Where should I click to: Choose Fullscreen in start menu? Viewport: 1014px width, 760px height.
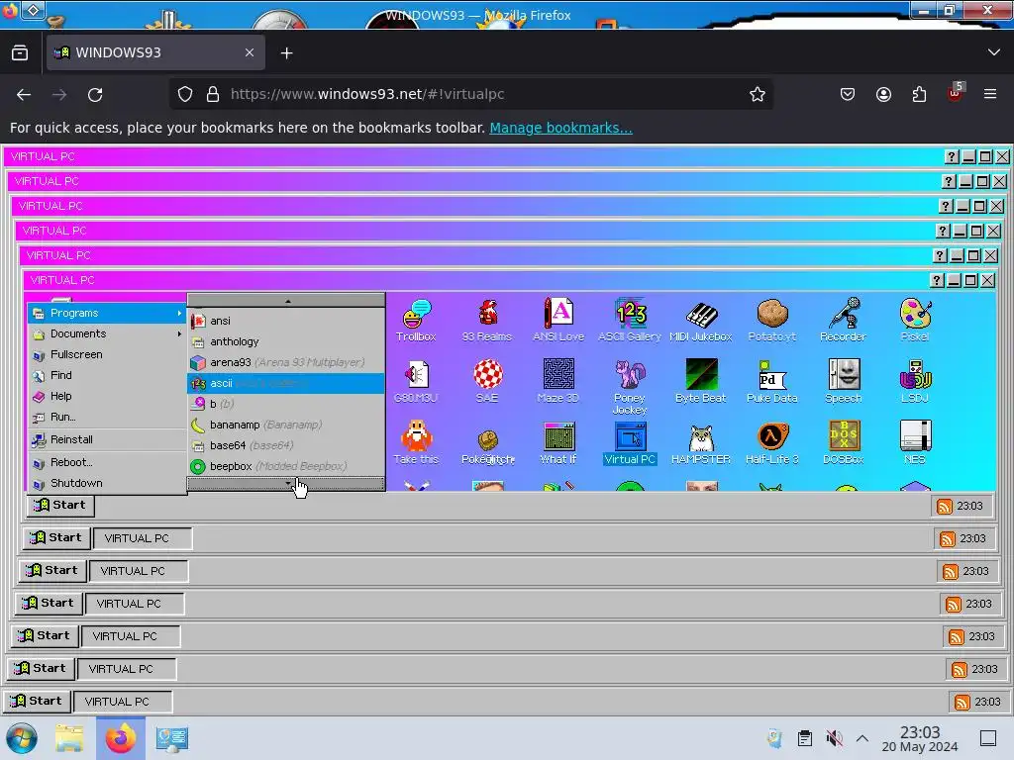click(107, 354)
